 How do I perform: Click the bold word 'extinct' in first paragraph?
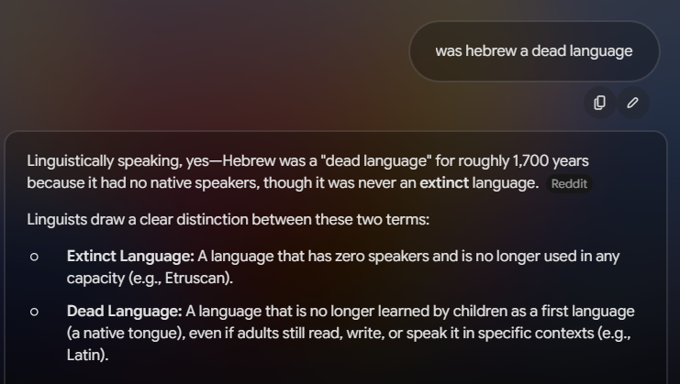(x=444, y=183)
